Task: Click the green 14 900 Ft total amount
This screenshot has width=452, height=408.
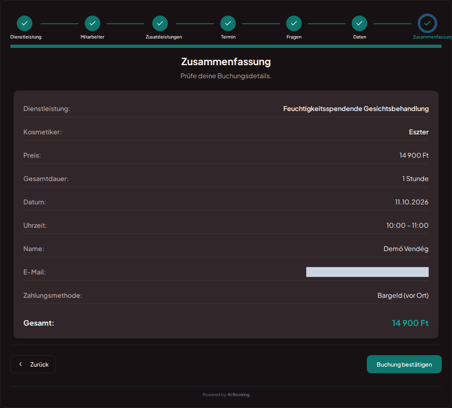Action: coord(411,323)
